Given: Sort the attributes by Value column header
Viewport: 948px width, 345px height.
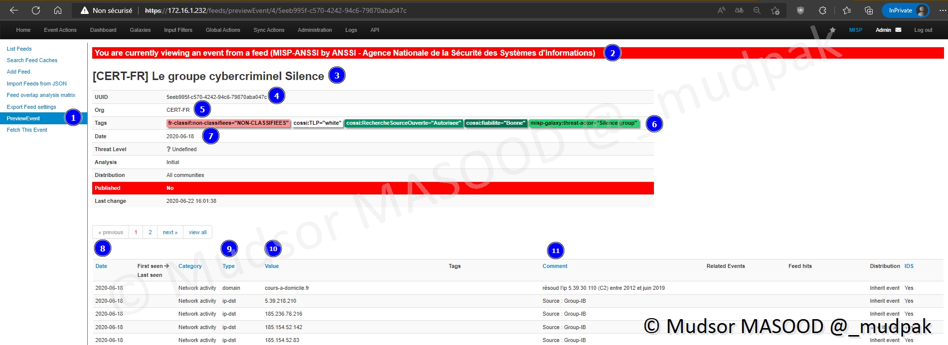Looking at the screenshot, I should click(x=272, y=266).
